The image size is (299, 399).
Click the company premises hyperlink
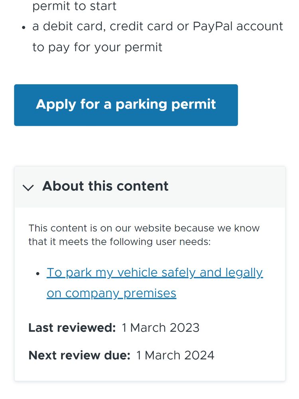(112, 293)
